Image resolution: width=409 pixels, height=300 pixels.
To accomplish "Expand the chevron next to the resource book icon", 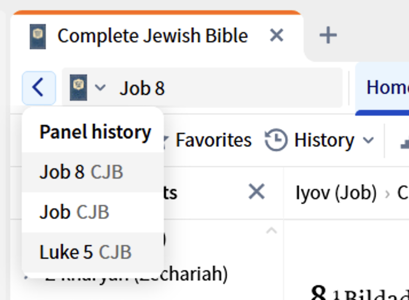I will pyautogui.click(x=100, y=88).
